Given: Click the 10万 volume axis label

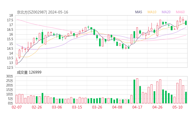Looking at the screenshot, I should [x=9, y=94].
